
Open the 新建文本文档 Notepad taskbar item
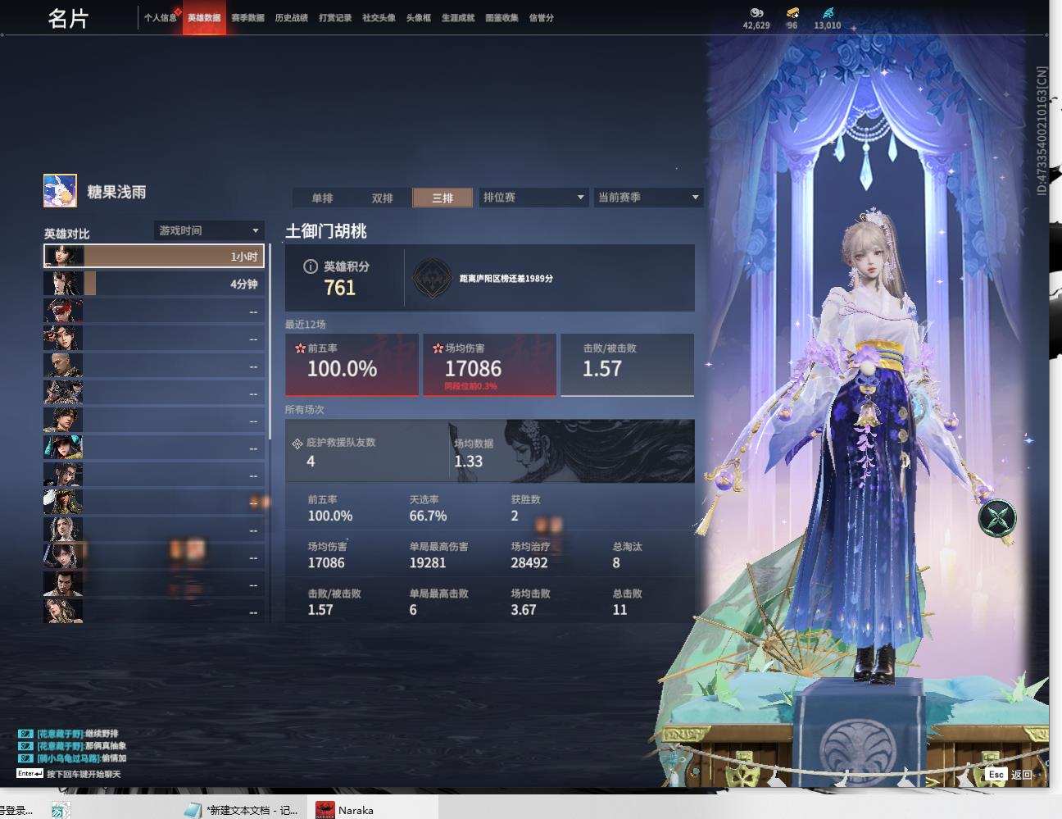241,809
